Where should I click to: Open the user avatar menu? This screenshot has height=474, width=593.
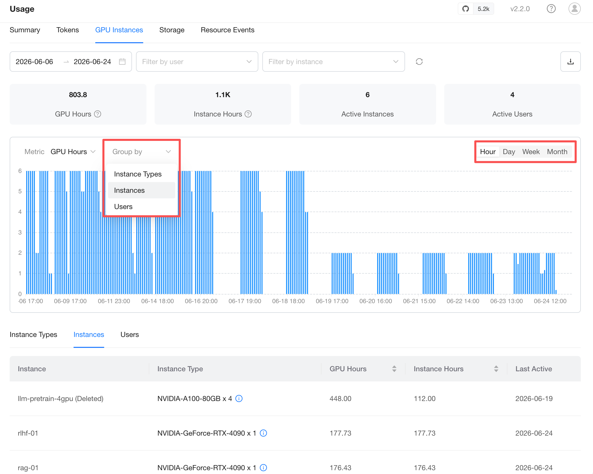574,9
